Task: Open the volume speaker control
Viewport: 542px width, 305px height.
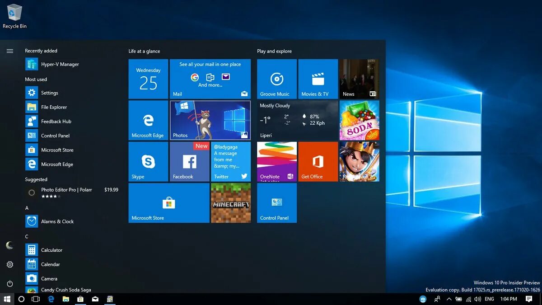Action: click(x=477, y=299)
